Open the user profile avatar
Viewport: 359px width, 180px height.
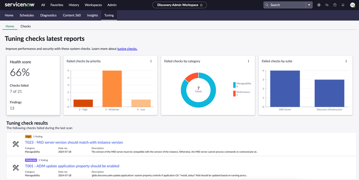click(x=352, y=5)
